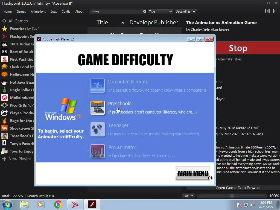This screenshot has width=280, height=210.
Task: Open the Animations tab
Action: click(x=38, y=11)
